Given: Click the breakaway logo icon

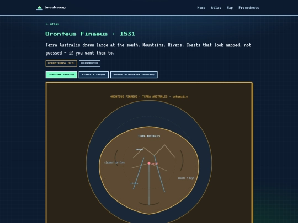Looking at the screenshot, I should (x=40, y=8).
